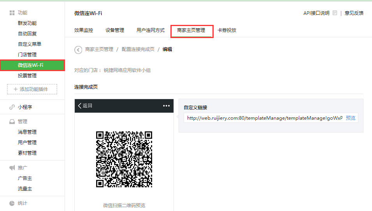Click the 功能 grid icon in sidebar

(x=12, y=13)
